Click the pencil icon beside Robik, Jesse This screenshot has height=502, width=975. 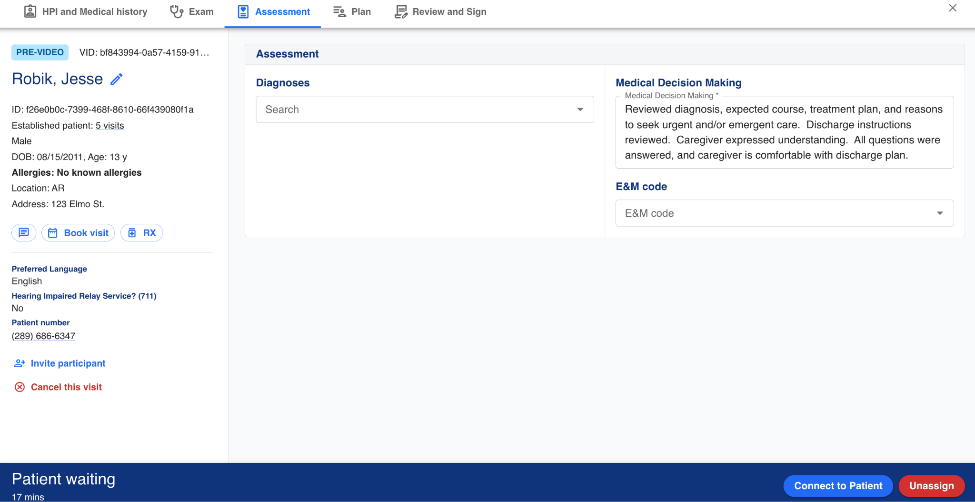point(117,79)
